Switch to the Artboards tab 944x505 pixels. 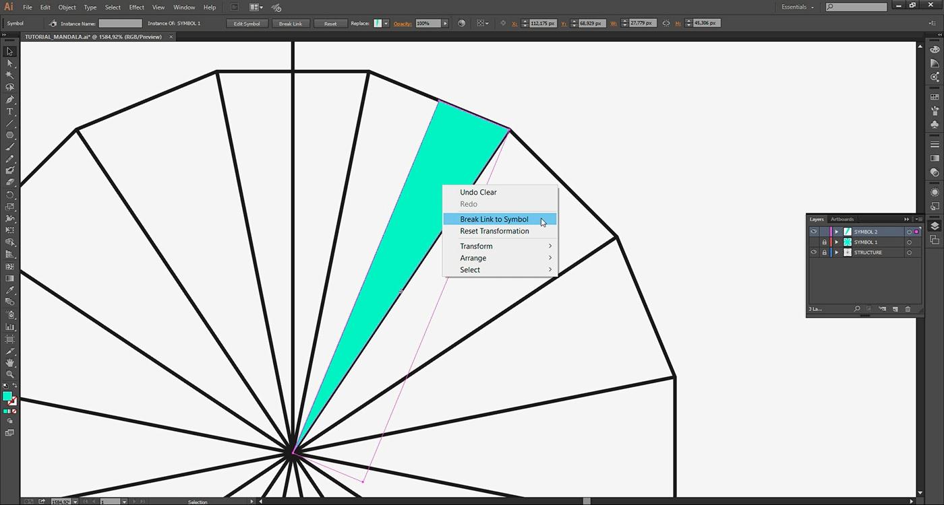842,219
